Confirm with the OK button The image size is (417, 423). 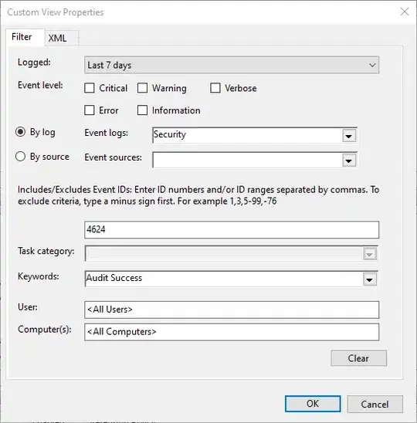(x=313, y=404)
